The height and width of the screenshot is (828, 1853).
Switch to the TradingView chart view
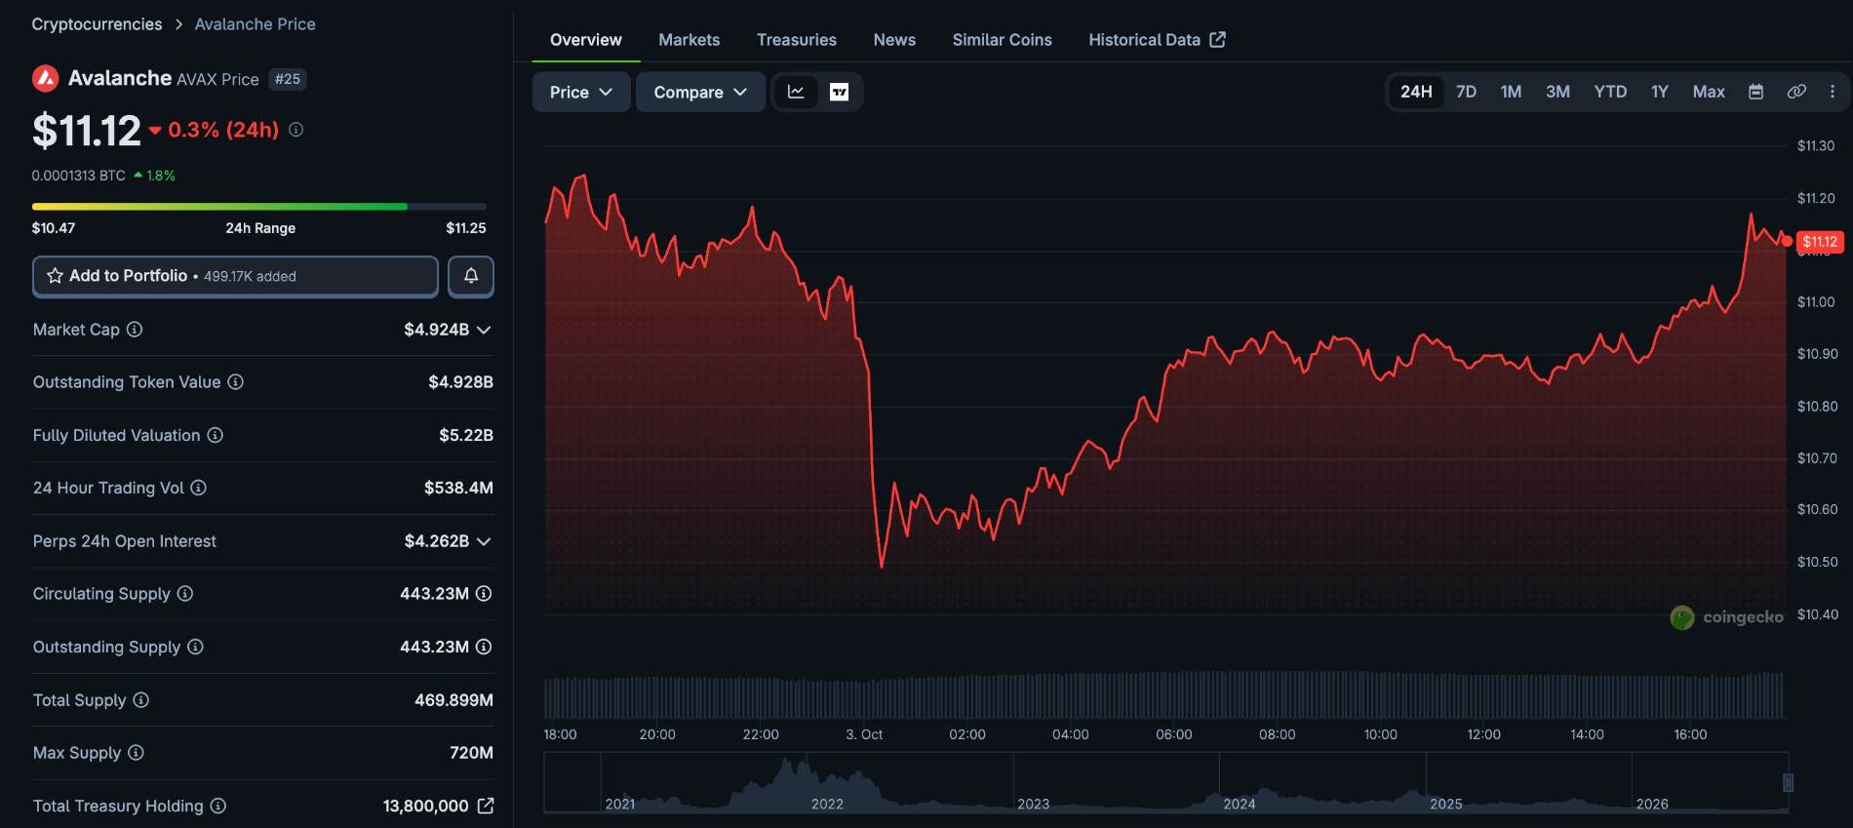tap(839, 92)
